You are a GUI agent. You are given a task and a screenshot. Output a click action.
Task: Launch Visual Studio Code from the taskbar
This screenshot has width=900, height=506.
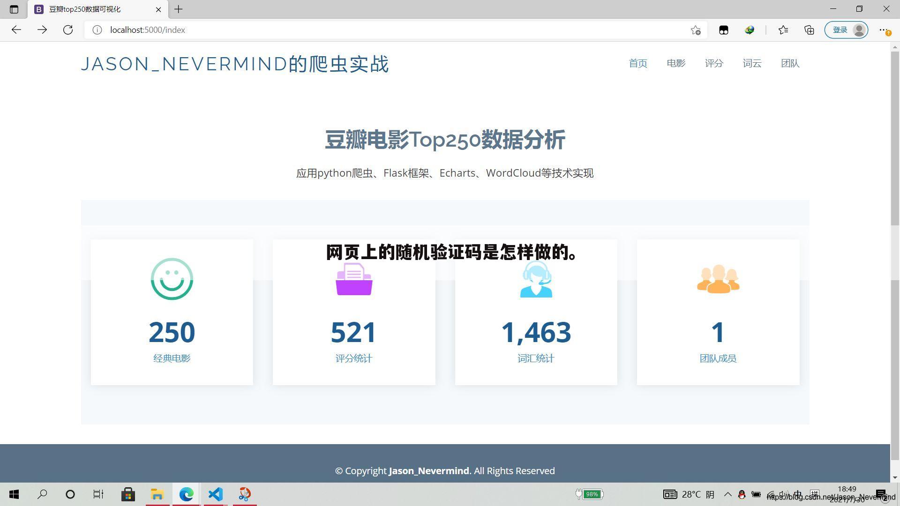[x=215, y=494]
